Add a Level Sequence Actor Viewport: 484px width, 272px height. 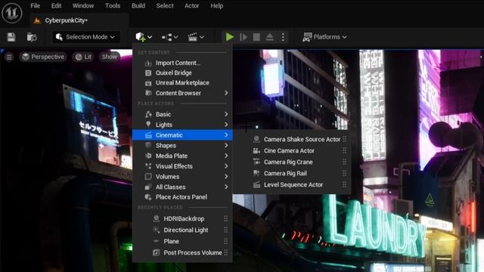292,184
